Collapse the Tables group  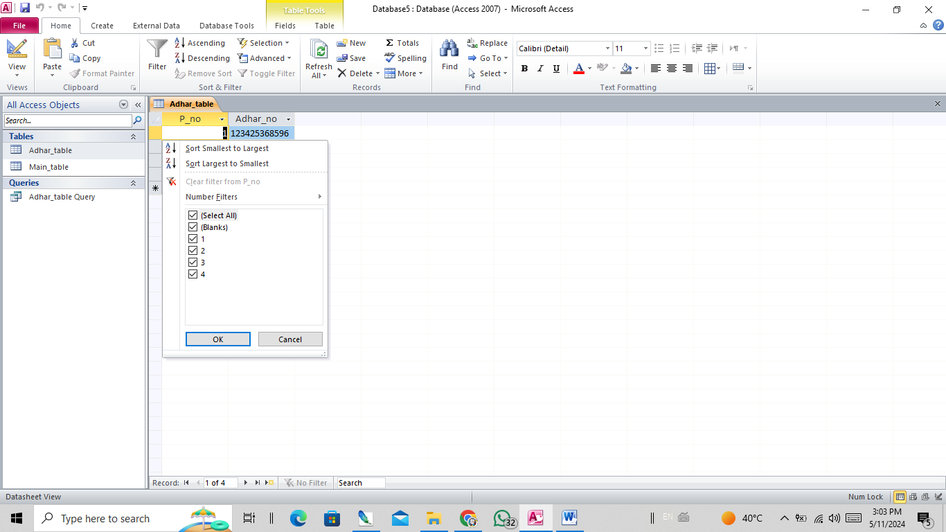pyautogui.click(x=133, y=136)
